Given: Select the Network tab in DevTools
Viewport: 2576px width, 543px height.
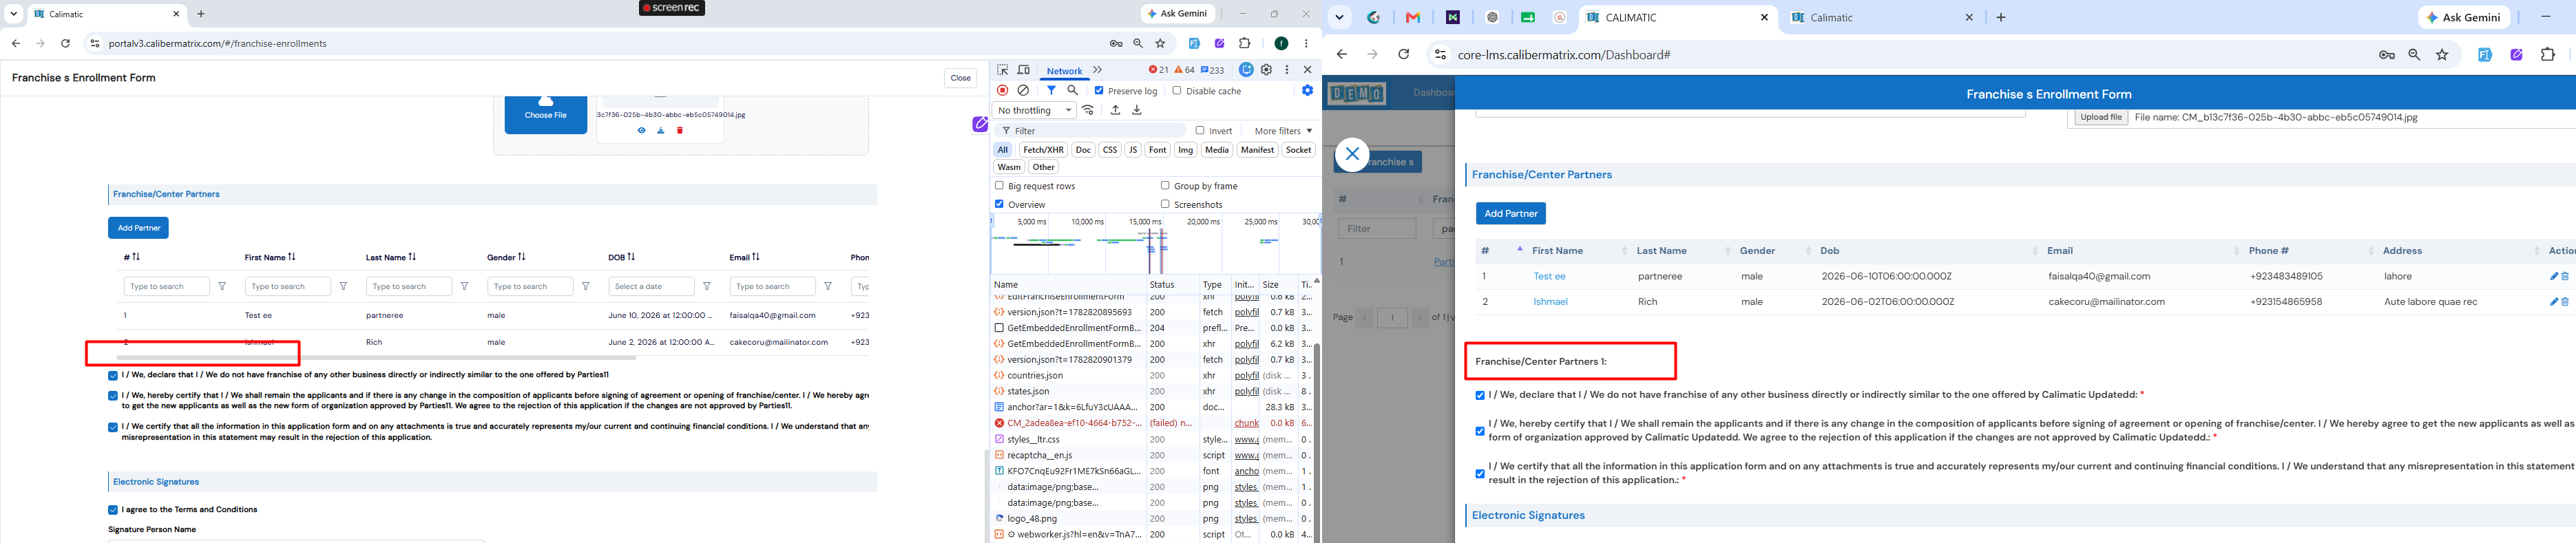Looking at the screenshot, I should pyautogui.click(x=1064, y=71).
